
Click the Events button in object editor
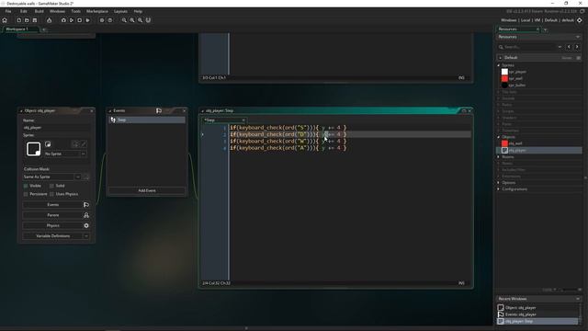coord(53,204)
